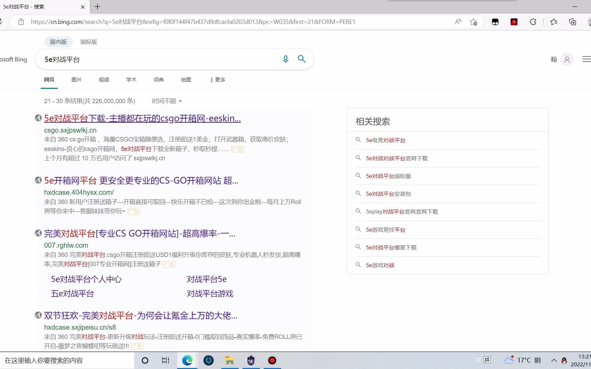The width and height of the screenshot is (591, 369).
Task: Click search icon beside 5e电竞对战平台
Action: [x=358, y=140]
